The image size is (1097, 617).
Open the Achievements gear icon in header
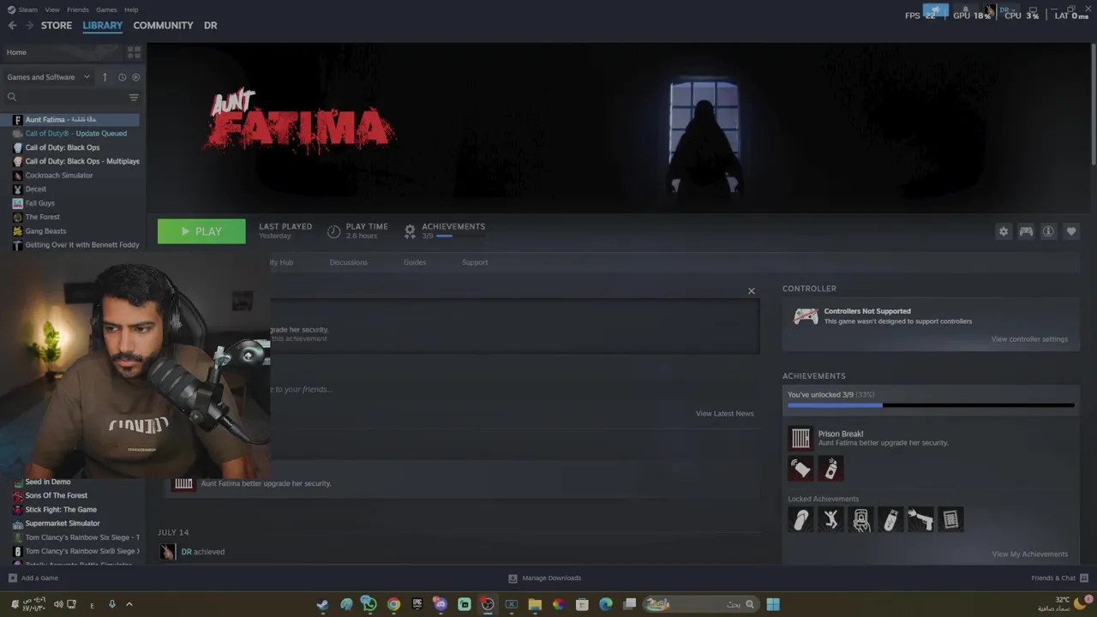410,231
